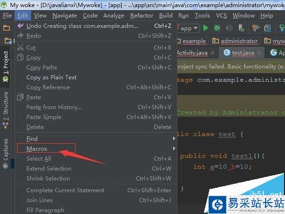Select Copy Paths menu entry
Screen dimensions: 285x214
96,67
